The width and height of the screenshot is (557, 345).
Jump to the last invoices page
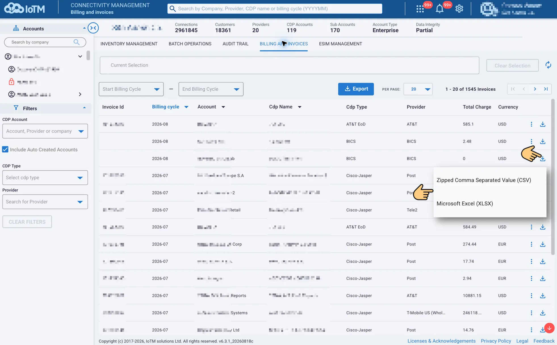(546, 89)
